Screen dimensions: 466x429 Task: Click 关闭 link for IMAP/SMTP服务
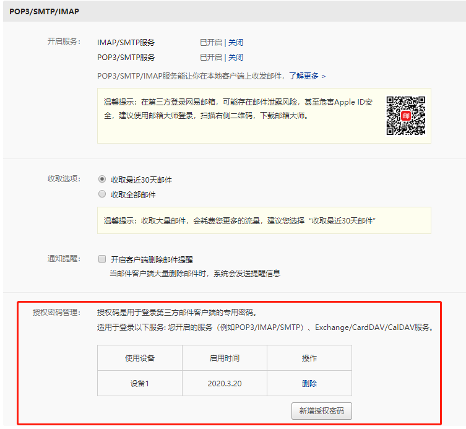(236, 43)
